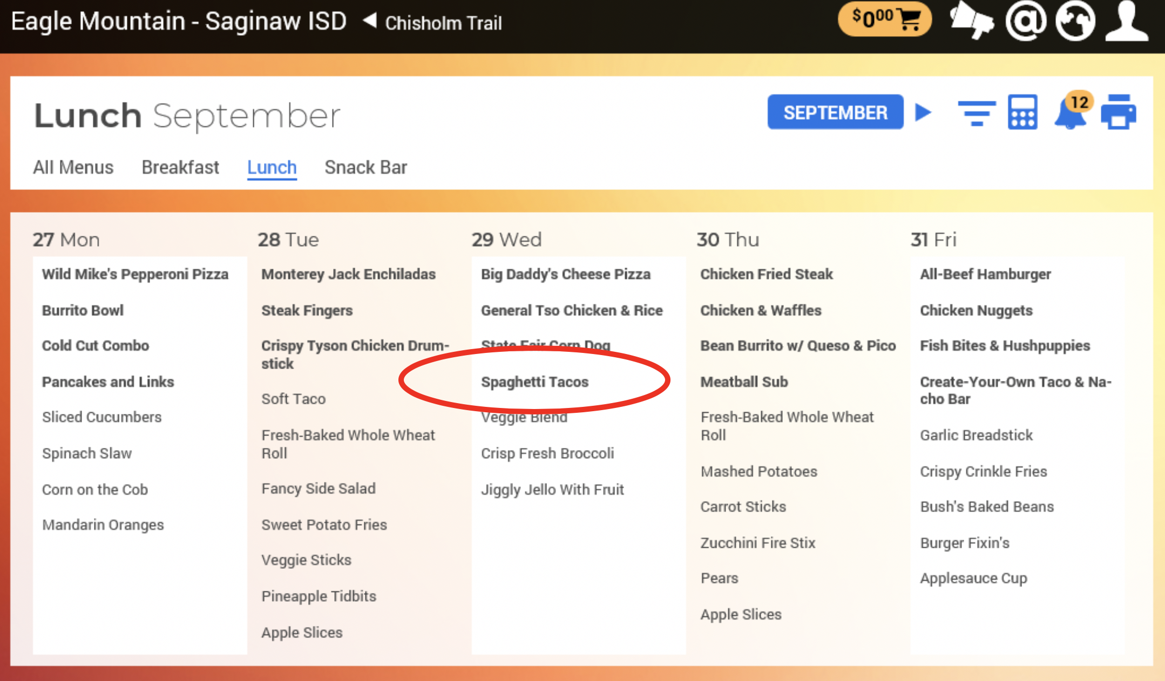The width and height of the screenshot is (1165, 681).
Task: Switch to the Breakfast tab
Action: pyautogui.click(x=180, y=167)
